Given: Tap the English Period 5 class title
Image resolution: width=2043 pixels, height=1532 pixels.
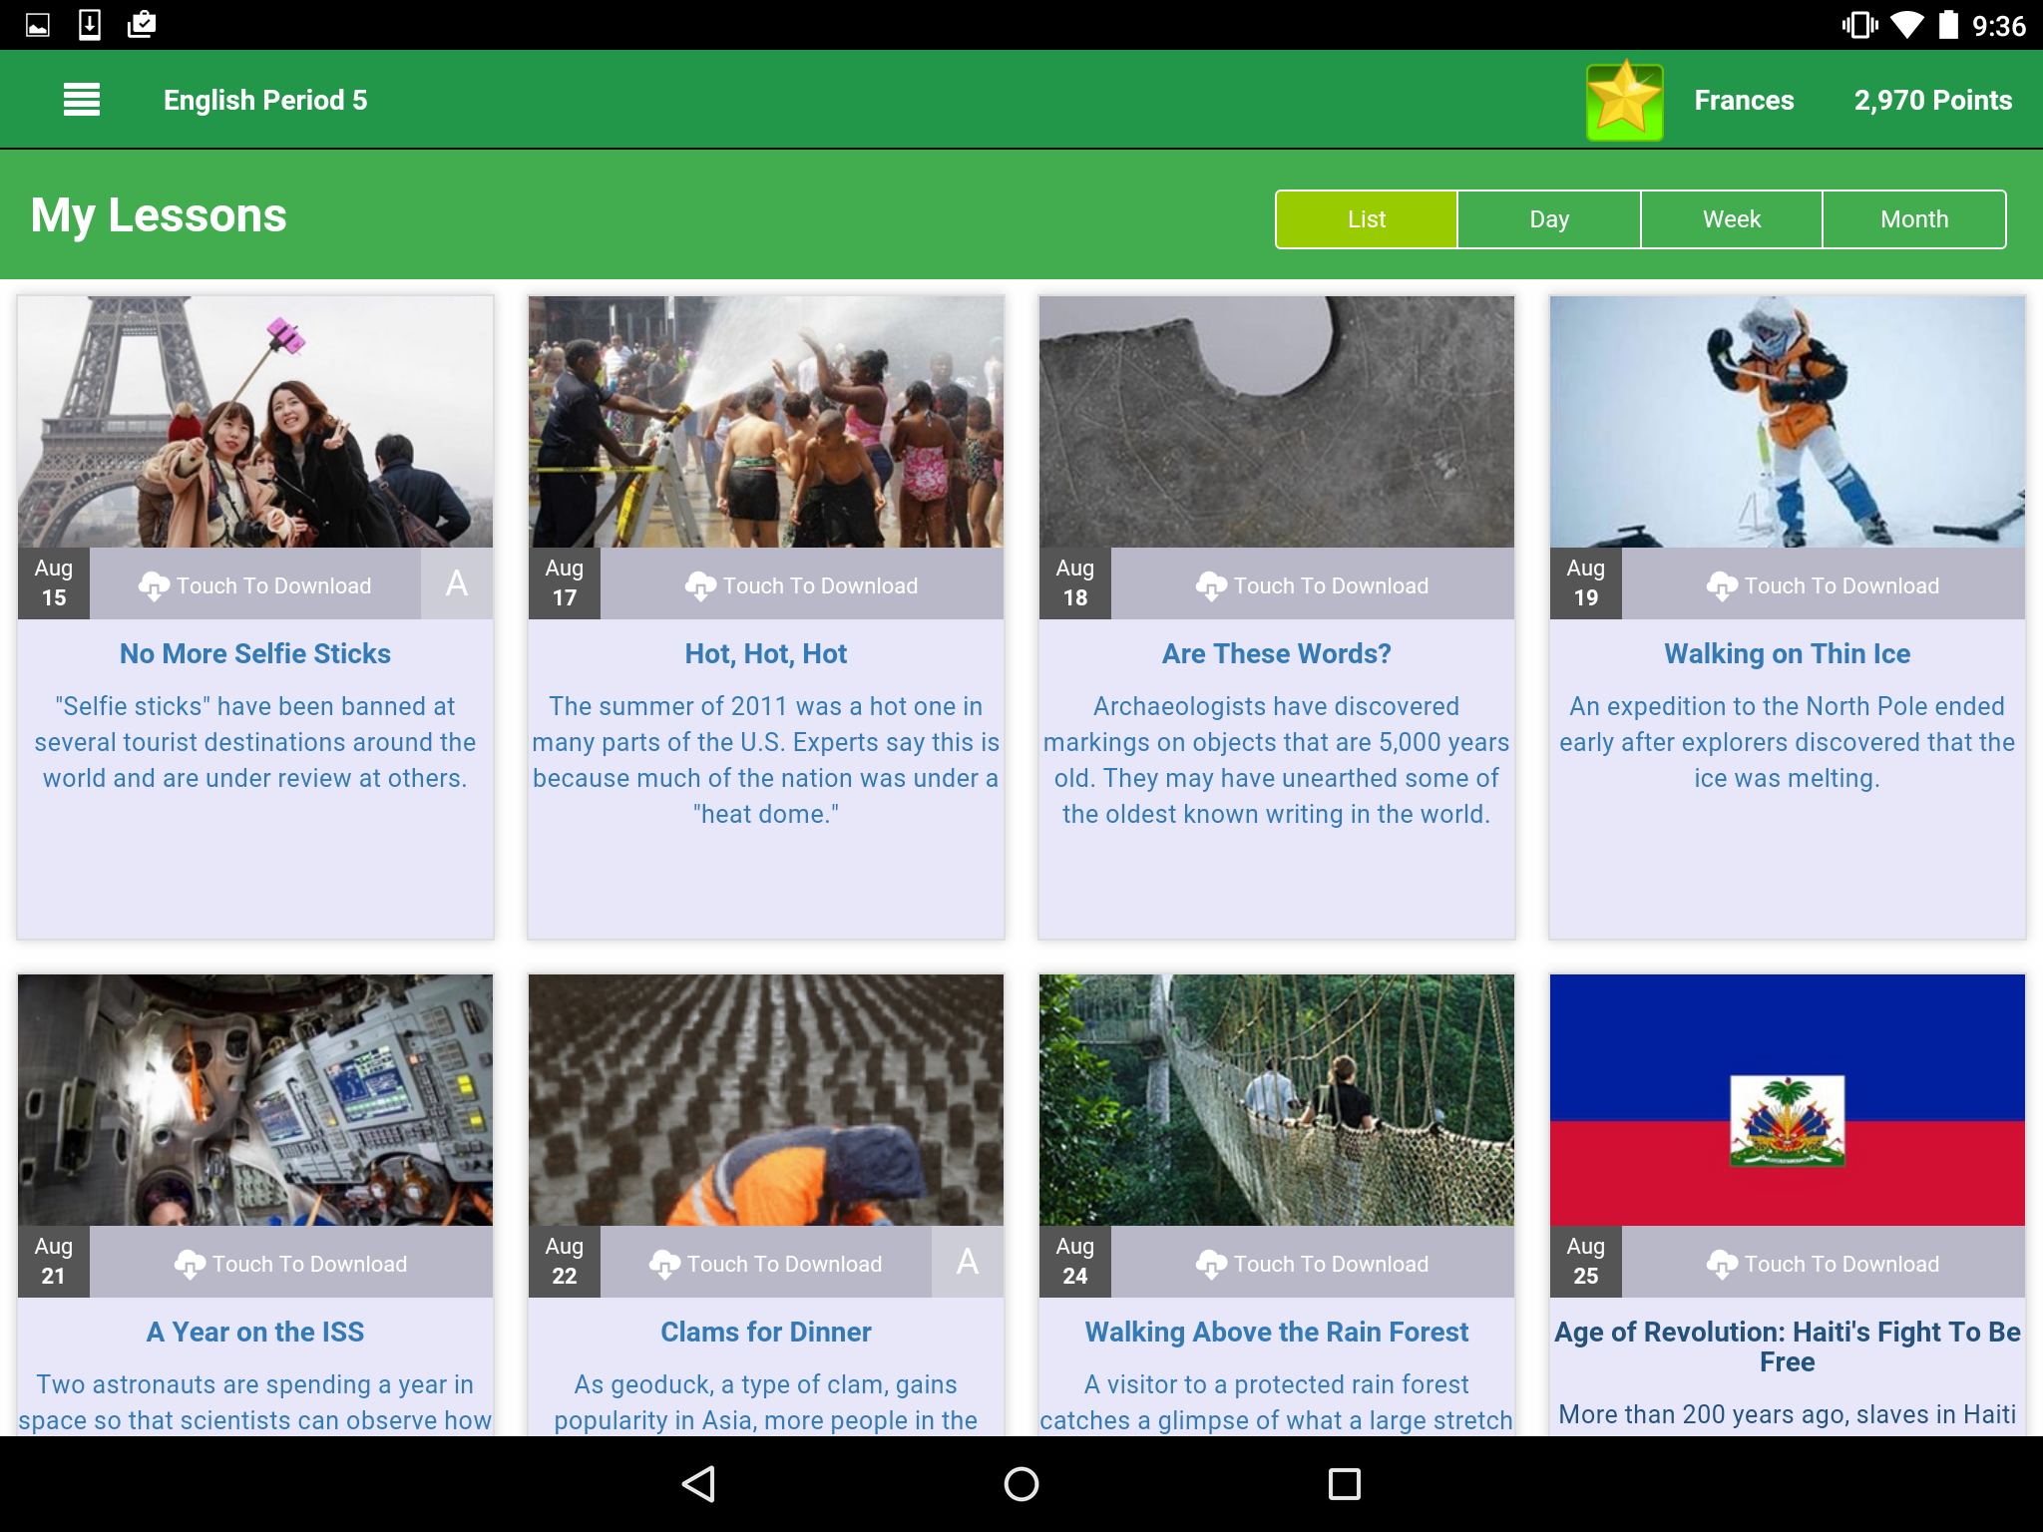Looking at the screenshot, I should 265,100.
